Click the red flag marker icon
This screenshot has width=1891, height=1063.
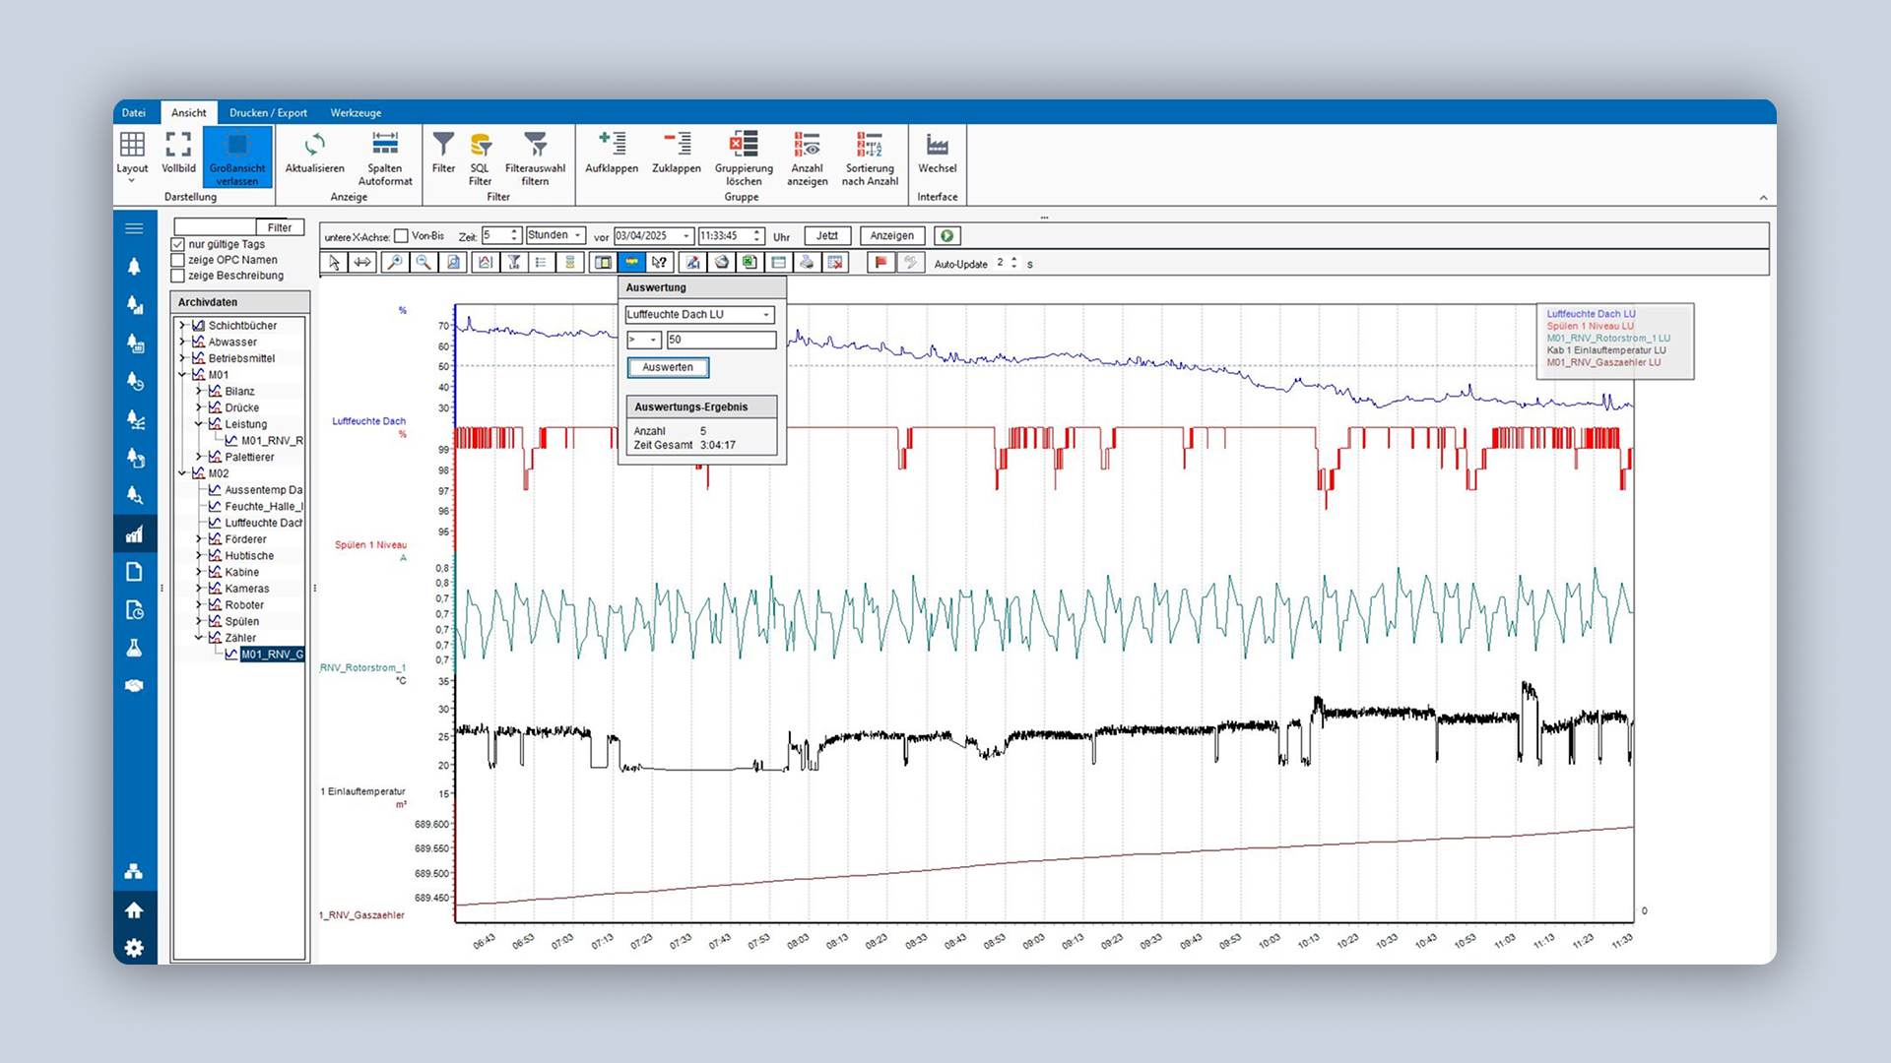tap(881, 263)
